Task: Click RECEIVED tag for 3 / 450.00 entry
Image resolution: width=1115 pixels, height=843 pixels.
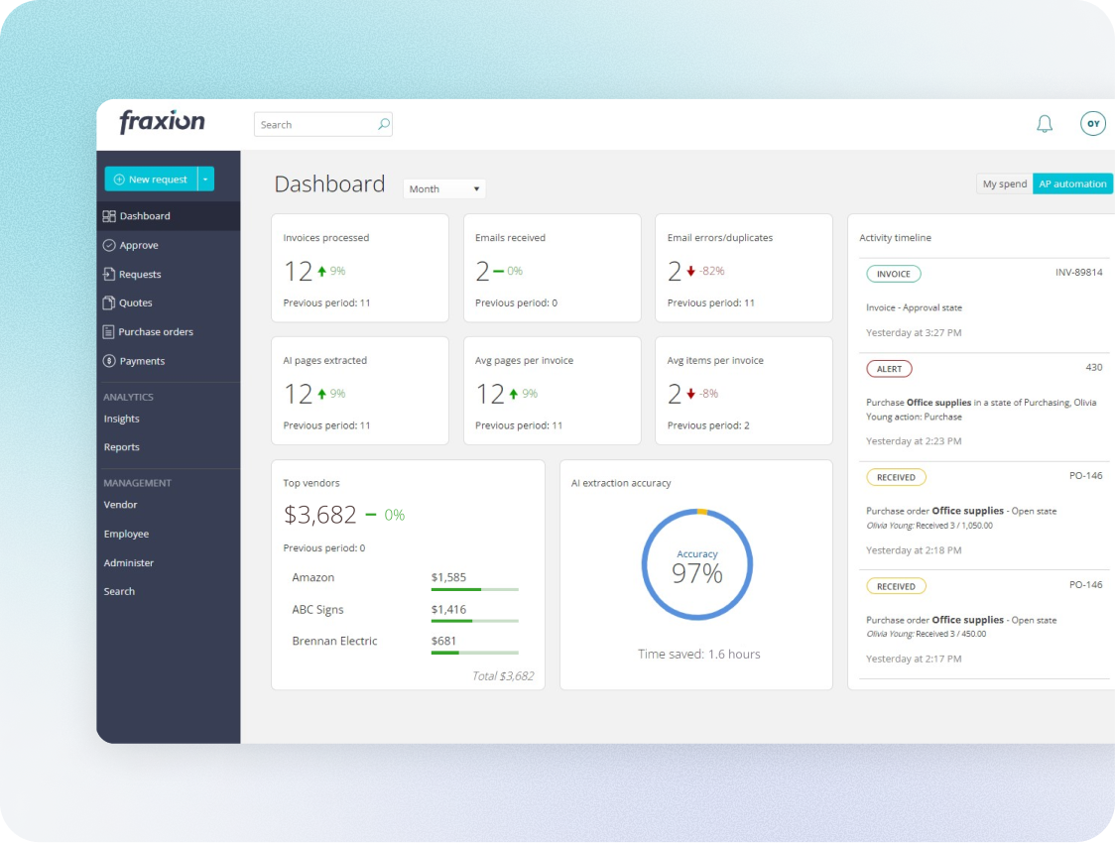Action: pos(896,586)
